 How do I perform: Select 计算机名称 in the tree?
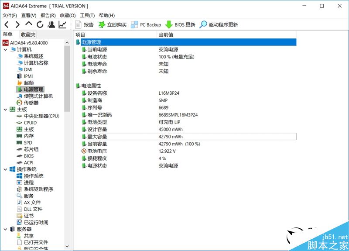[x=33, y=63]
